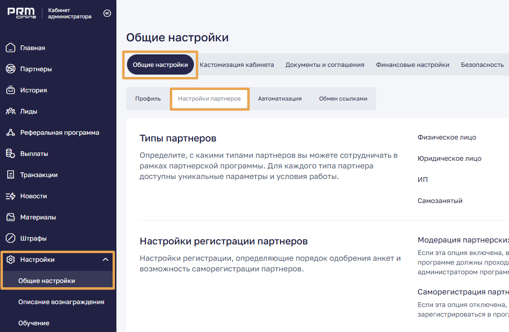Open the Кастомизация кабинета tab
This screenshot has width=509, height=332.
(x=237, y=65)
